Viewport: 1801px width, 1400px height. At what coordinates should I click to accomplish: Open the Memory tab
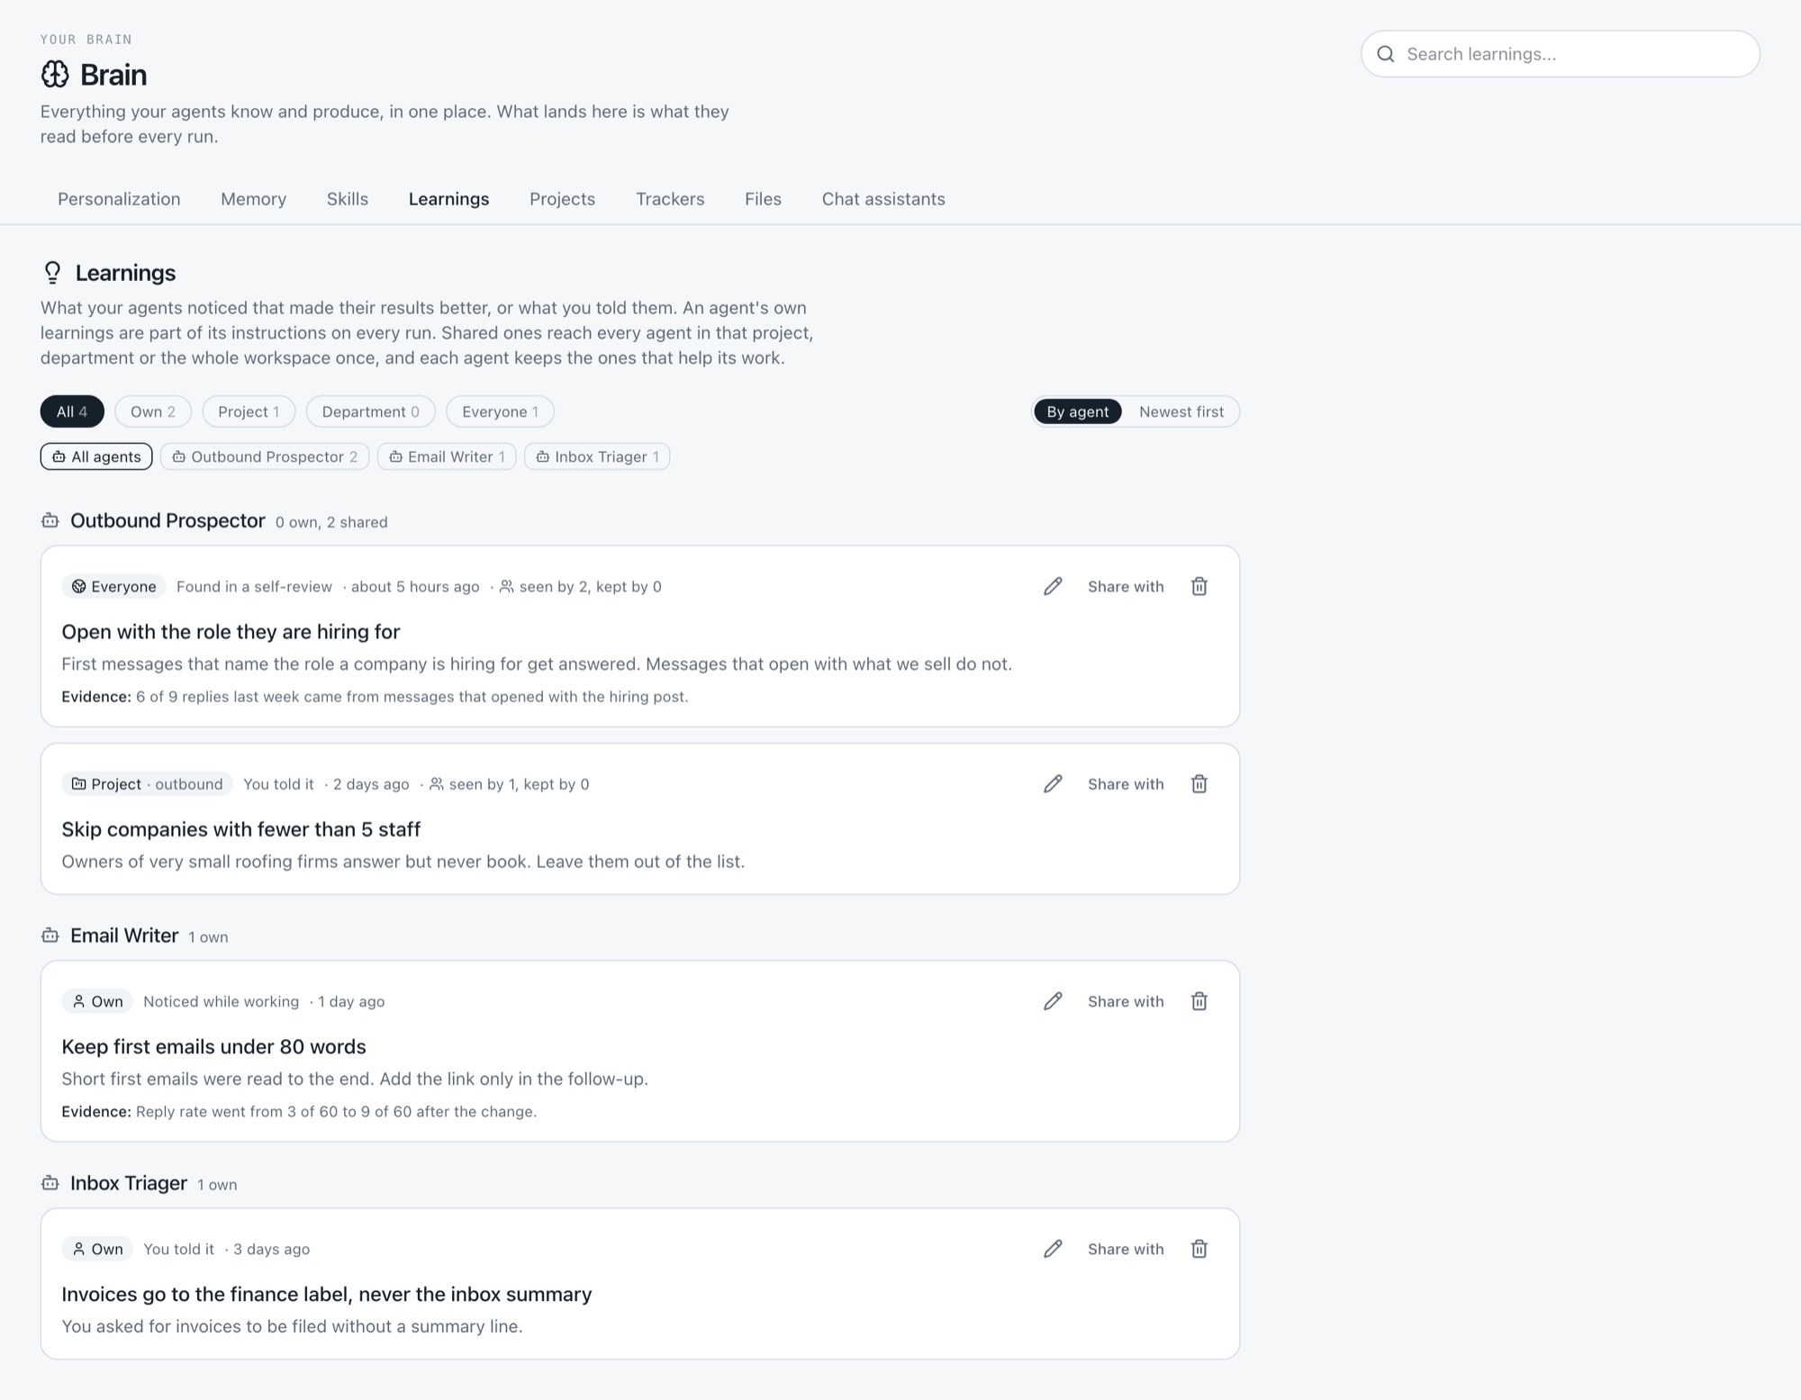253,199
